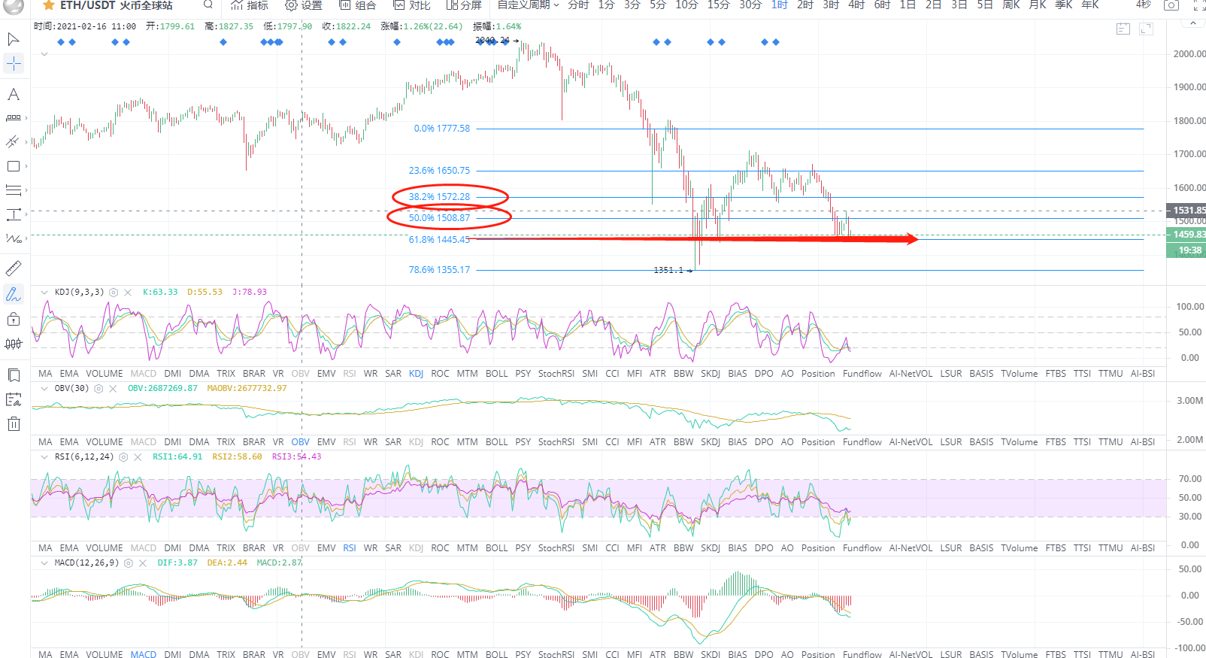The width and height of the screenshot is (1206, 658).
Task: Close the RSI indicator pane
Action: [138, 457]
